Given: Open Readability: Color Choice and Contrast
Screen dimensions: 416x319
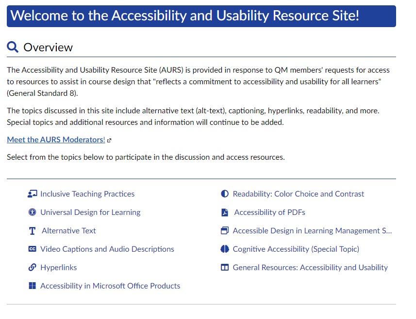Looking at the screenshot, I should point(299,194).
